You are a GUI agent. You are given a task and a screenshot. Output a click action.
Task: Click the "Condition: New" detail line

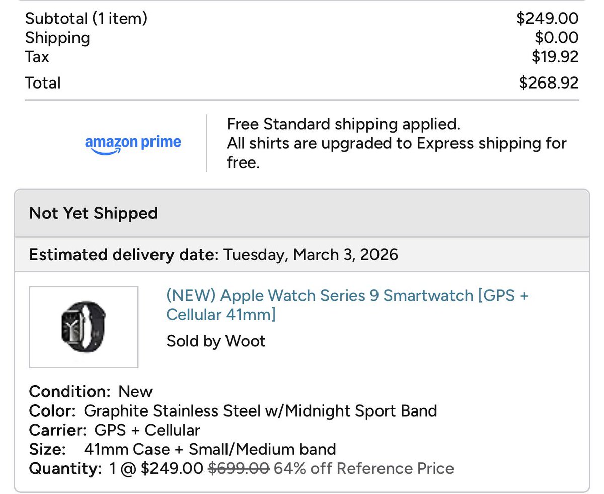tap(91, 391)
